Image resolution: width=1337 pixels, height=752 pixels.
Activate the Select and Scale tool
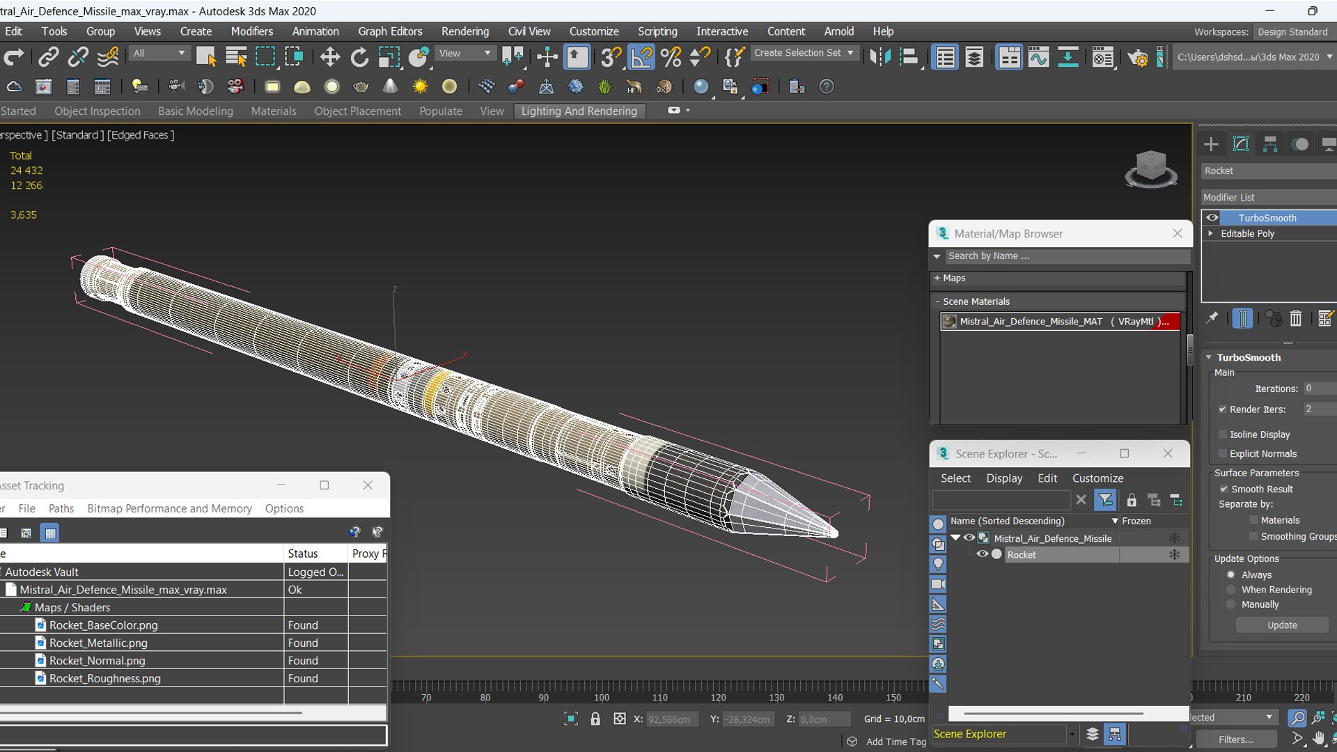(389, 56)
